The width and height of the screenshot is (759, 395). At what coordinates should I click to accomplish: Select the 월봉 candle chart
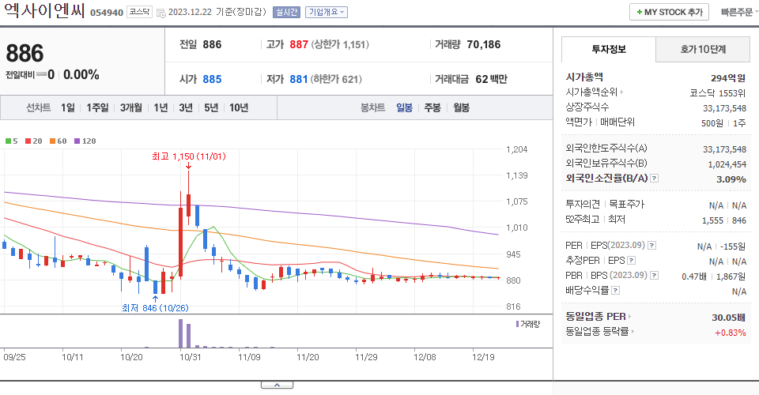(461, 107)
